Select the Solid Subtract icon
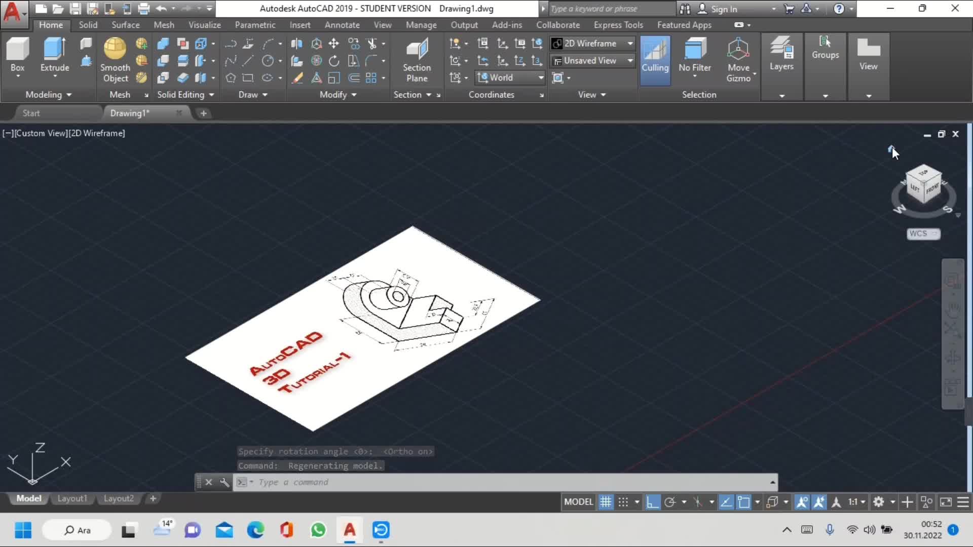This screenshot has width=973, height=547. (x=163, y=61)
